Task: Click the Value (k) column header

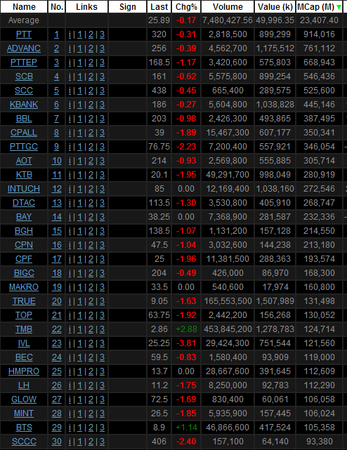Action: click(275, 6)
